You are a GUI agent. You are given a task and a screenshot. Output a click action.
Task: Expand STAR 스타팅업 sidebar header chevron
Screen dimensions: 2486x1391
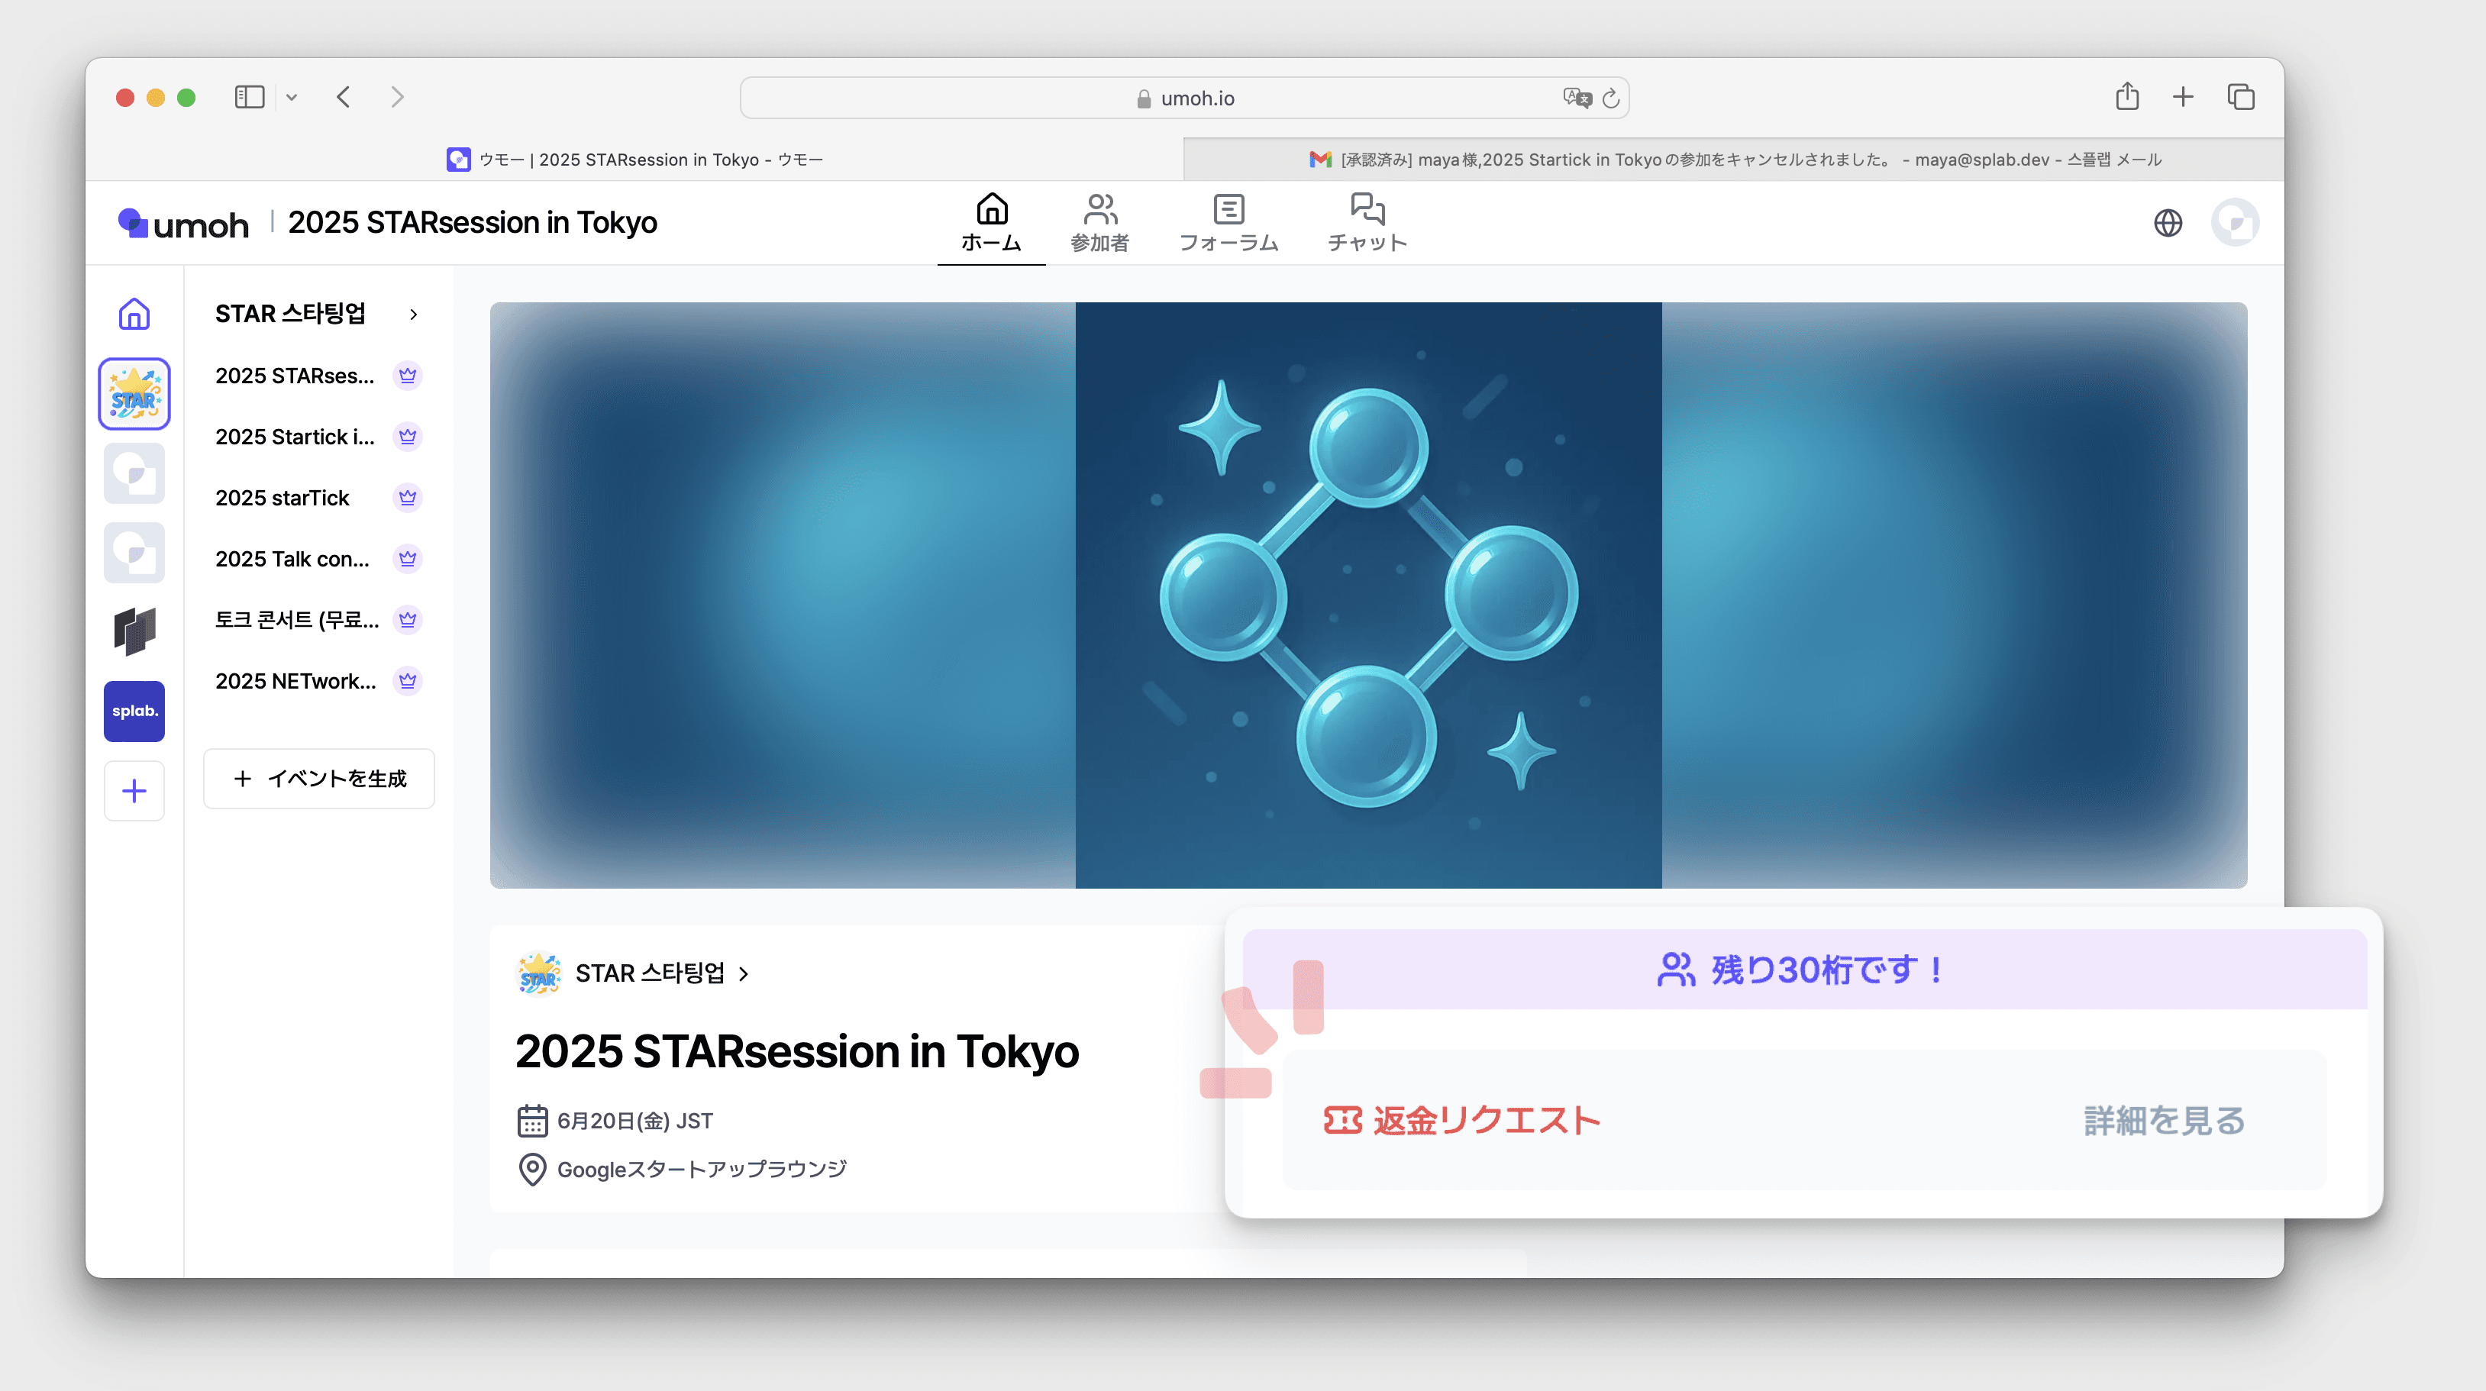413,315
